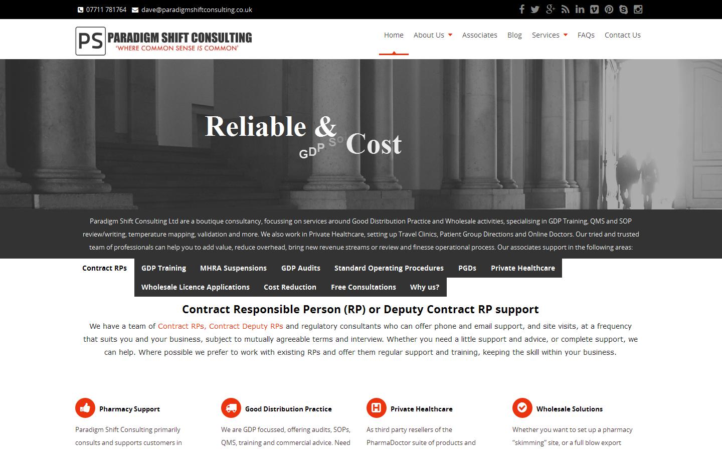Start a Skype contact via its icon
The image size is (722, 451).
coord(623,9)
